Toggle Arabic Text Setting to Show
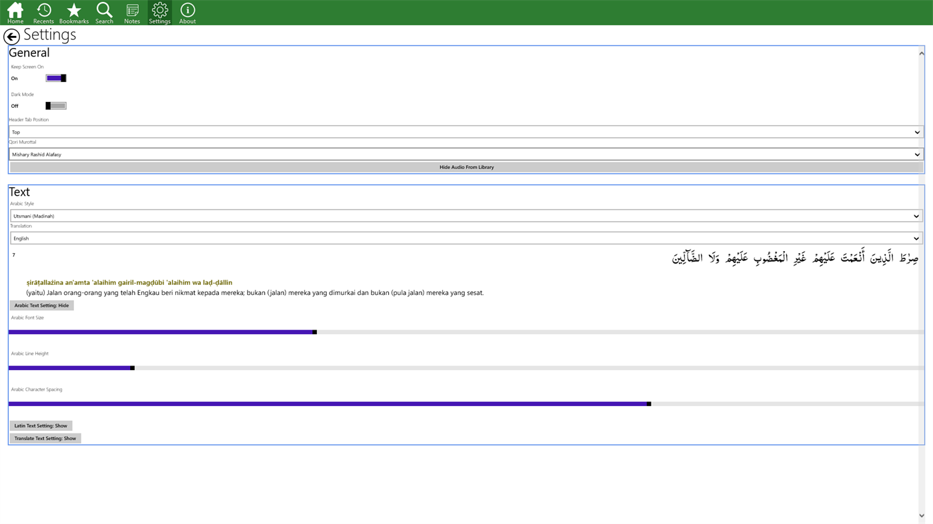This screenshot has width=933, height=524. coord(41,305)
